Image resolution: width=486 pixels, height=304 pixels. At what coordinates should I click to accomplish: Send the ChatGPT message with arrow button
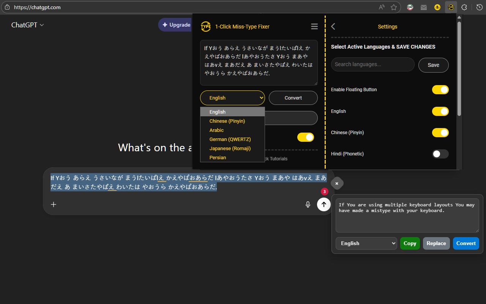click(x=323, y=204)
